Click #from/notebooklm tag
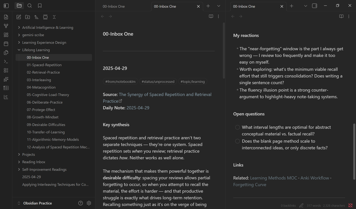Screen dimensions: 356x209 point(120,81)
